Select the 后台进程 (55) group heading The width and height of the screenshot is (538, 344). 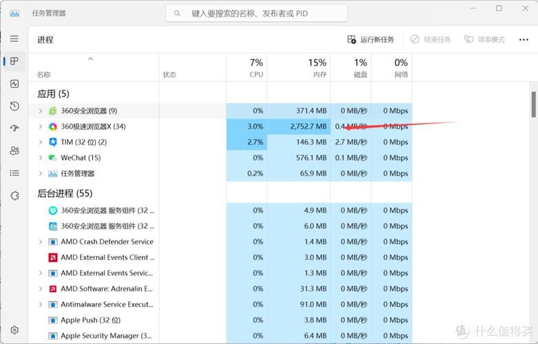pos(65,193)
